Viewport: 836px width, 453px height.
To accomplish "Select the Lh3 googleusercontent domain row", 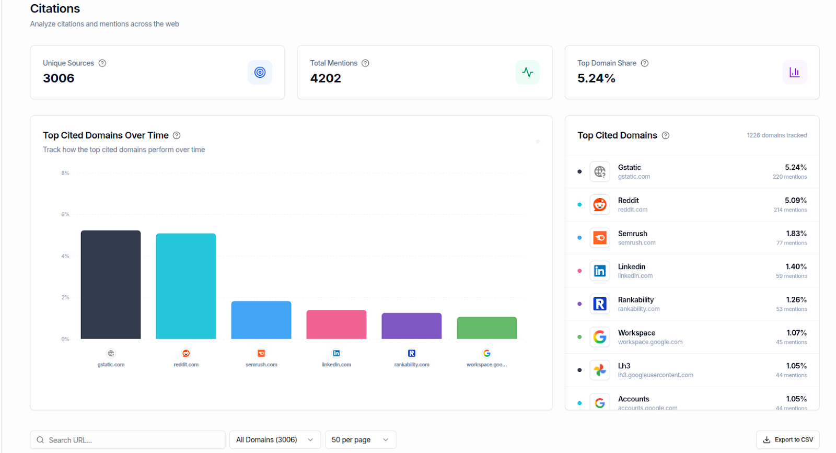I will point(692,370).
